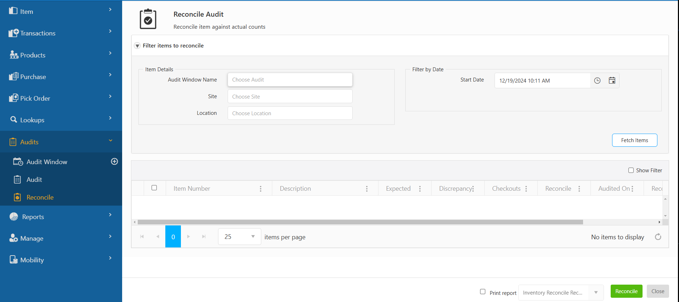This screenshot has width=679, height=302.
Task: Open Reconcile column menu
Action: (x=579, y=189)
